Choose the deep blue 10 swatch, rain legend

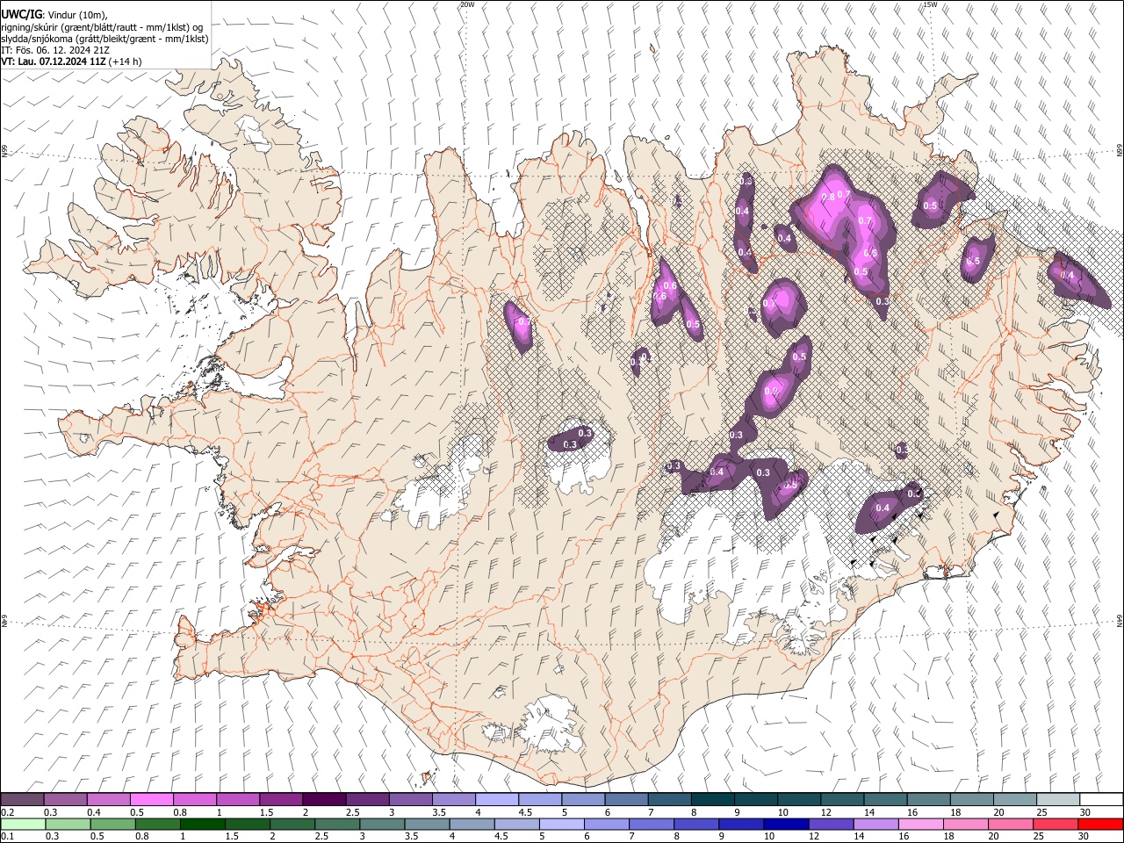coord(786,825)
